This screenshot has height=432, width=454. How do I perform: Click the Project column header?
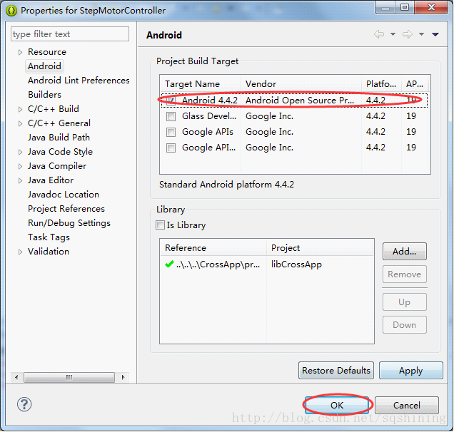320,248
